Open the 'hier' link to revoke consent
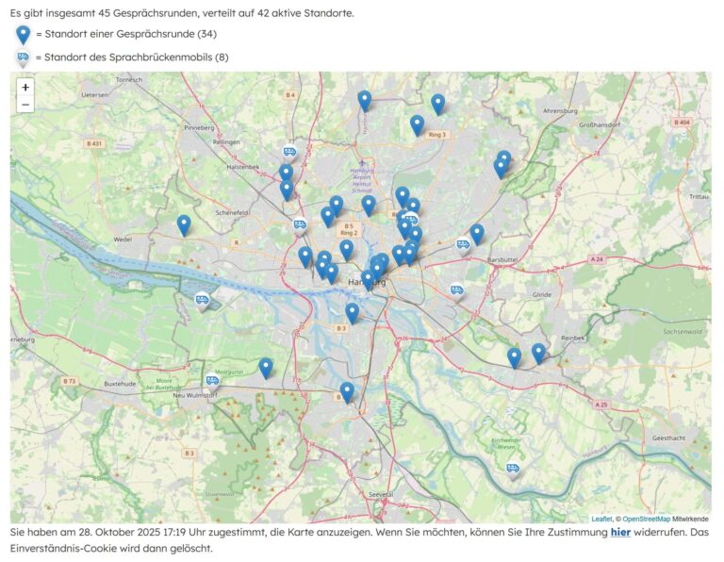 click(620, 533)
